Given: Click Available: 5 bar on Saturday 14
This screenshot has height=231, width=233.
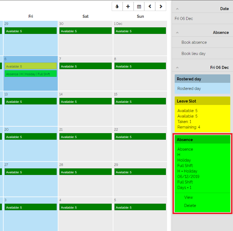Looking at the screenshot, I should click(85, 101).
